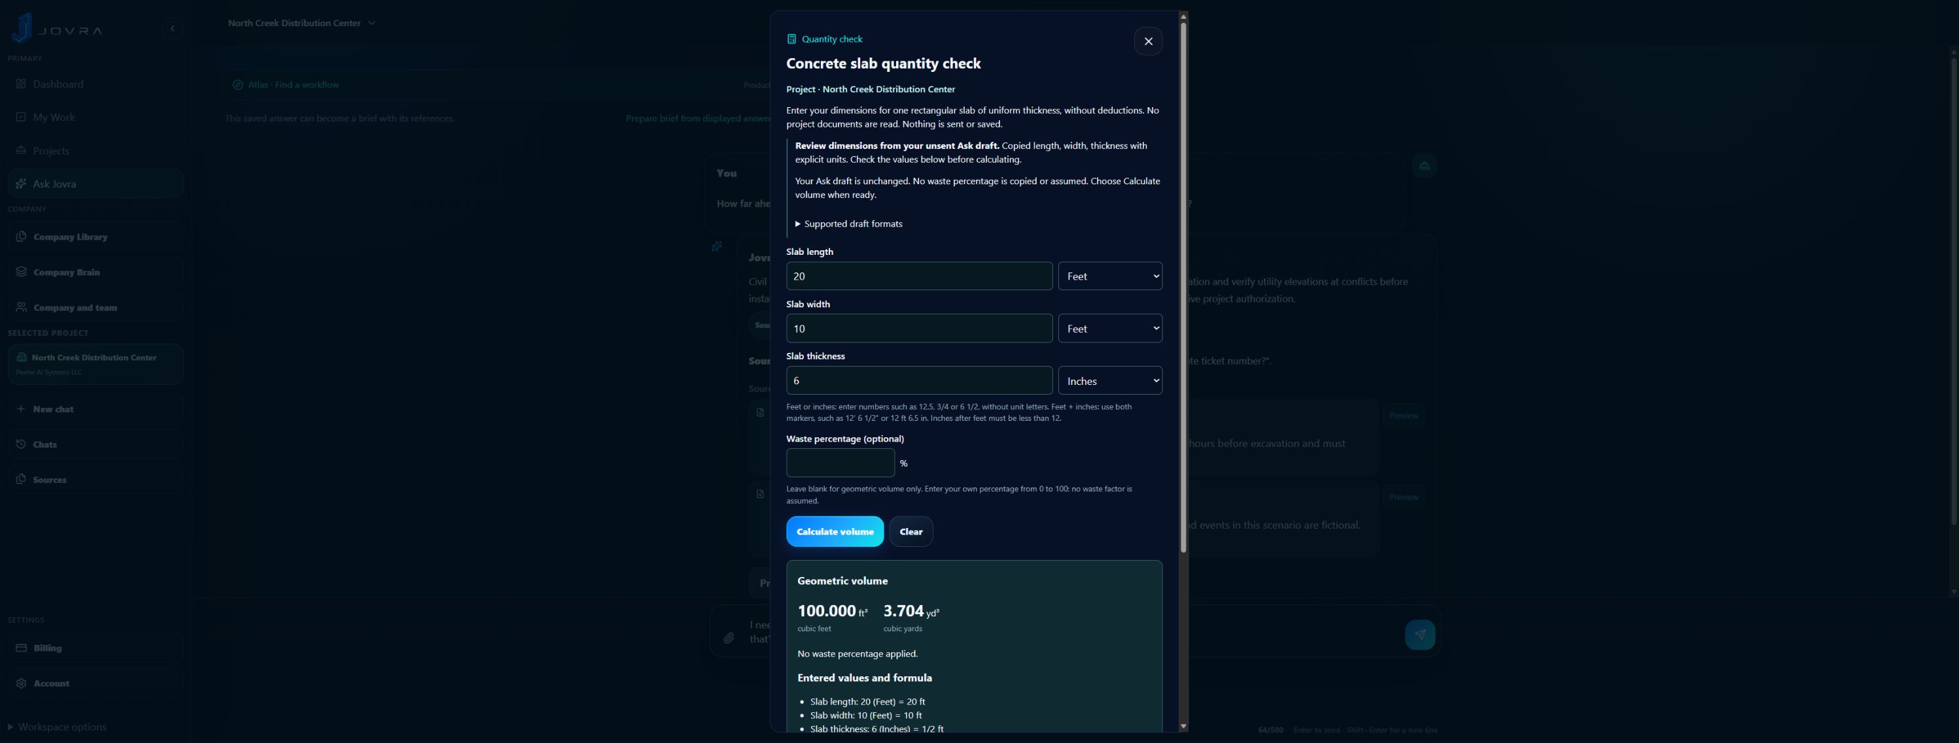Open the Slab thickness Inches dropdown
This screenshot has width=1959, height=743.
click(1109, 380)
